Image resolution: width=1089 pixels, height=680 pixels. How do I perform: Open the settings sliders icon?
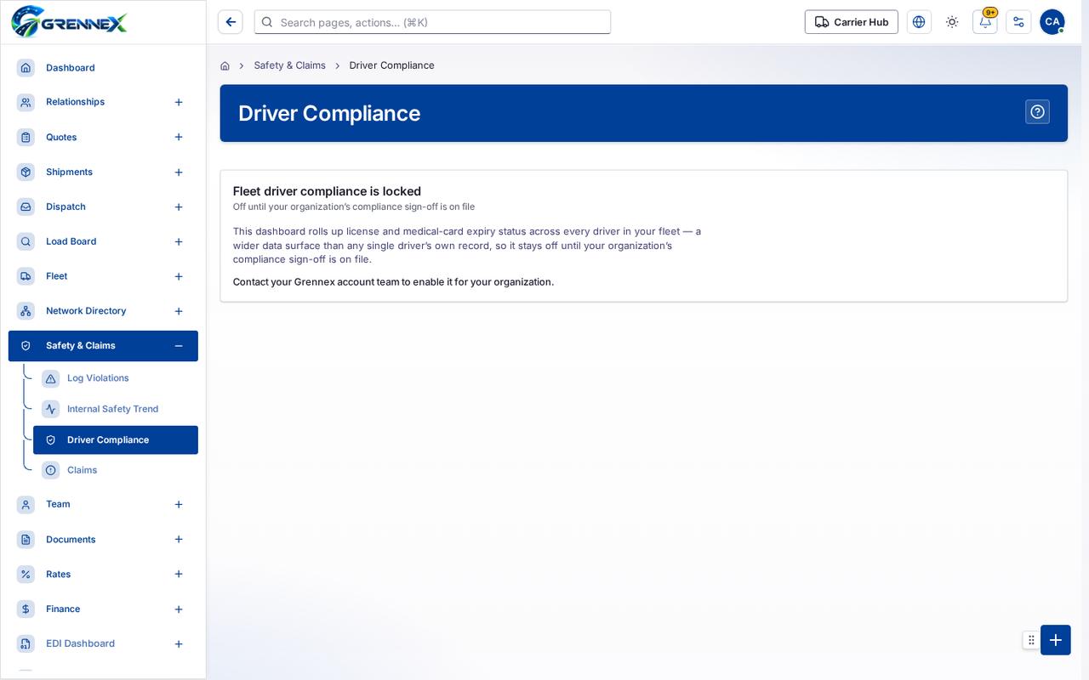[x=1018, y=22]
